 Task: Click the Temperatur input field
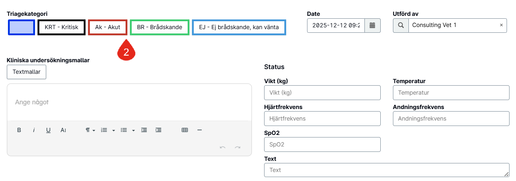(451, 92)
